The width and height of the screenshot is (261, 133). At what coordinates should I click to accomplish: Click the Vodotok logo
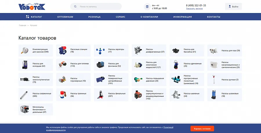pyautogui.click(x=32, y=7)
